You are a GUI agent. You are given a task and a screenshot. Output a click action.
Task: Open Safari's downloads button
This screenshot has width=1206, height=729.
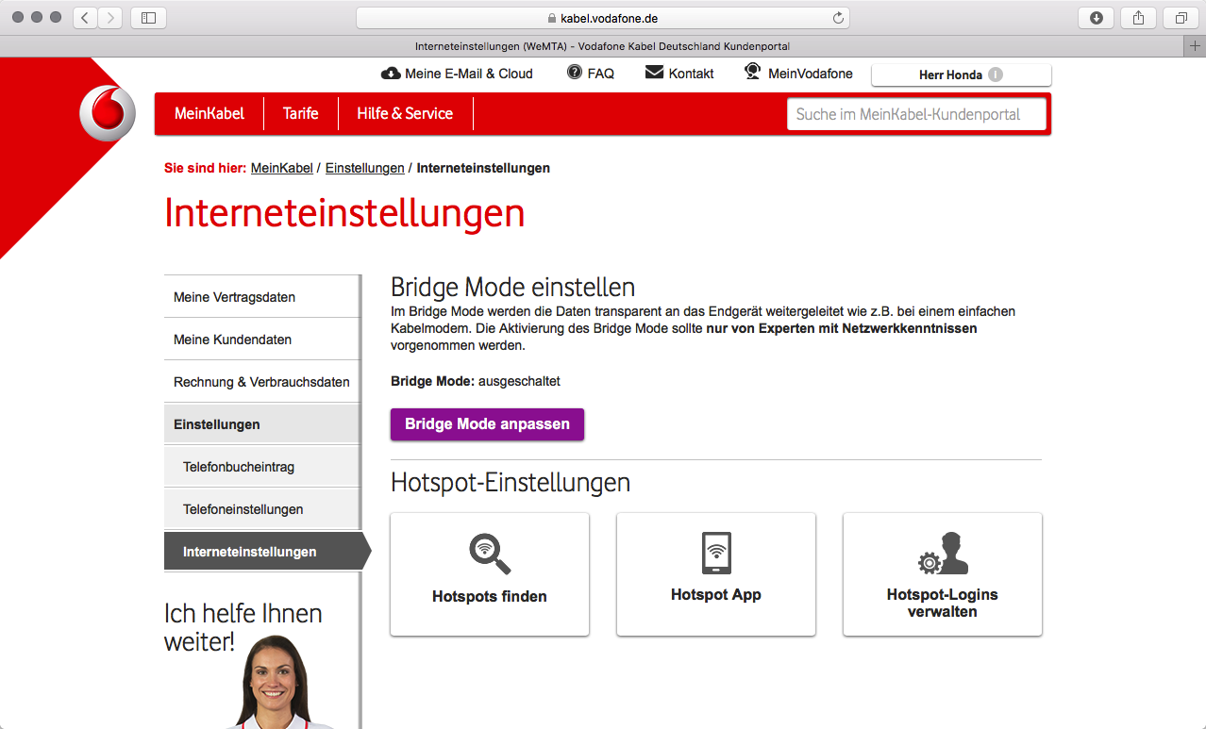click(x=1096, y=17)
